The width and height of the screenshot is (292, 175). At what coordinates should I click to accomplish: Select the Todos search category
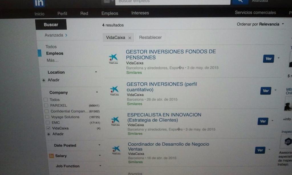tap(51, 47)
